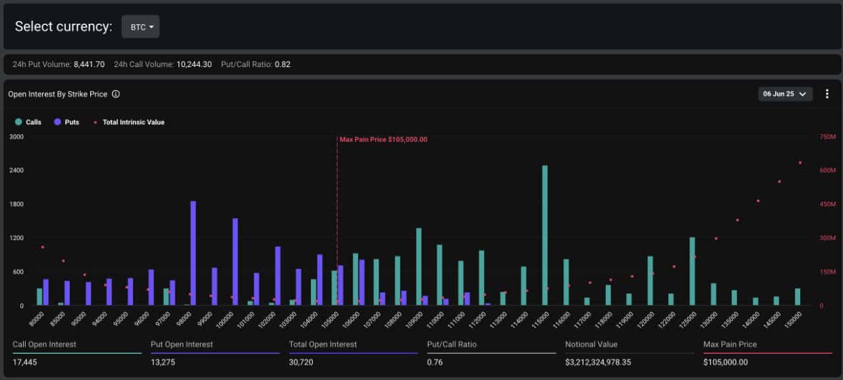The height and width of the screenshot is (380, 843).
Task: Click the Put Open Interest stat card
Action: 215,353
